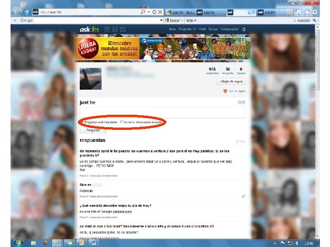Open Internet Explorer on the taskbar
Image resolution: width=330 pixels, height=247 pixels.
pos(57,243)
